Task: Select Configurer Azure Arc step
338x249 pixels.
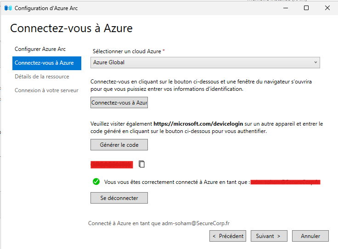Action: [40, 49]
